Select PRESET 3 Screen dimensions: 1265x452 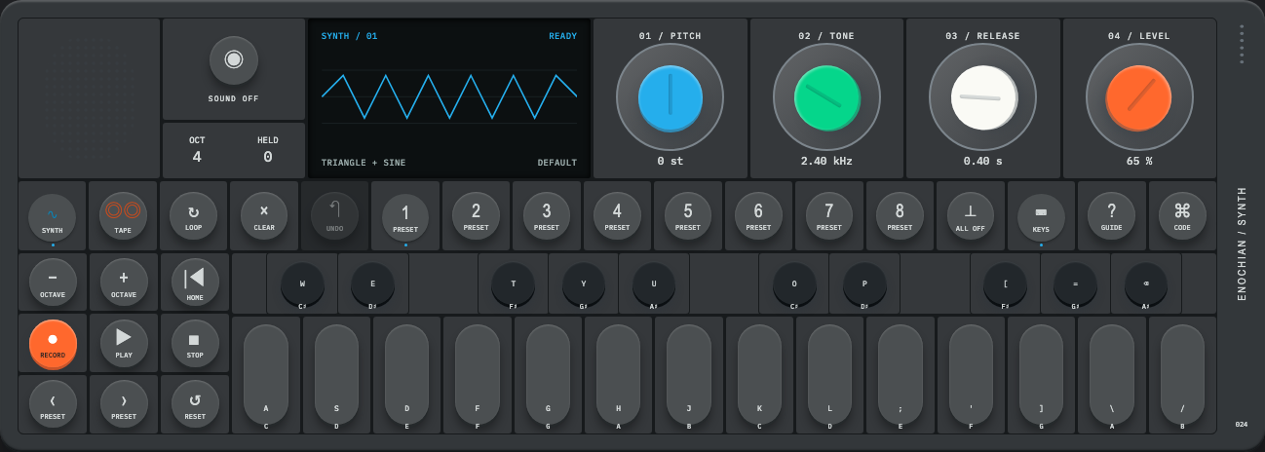pos(547,216)
